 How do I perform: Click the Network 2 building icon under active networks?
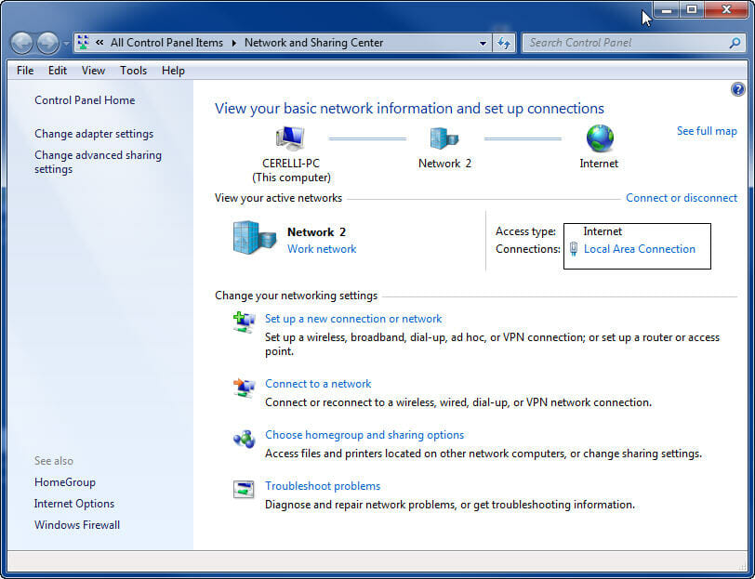pyautogui.click(x=254, y=238)
